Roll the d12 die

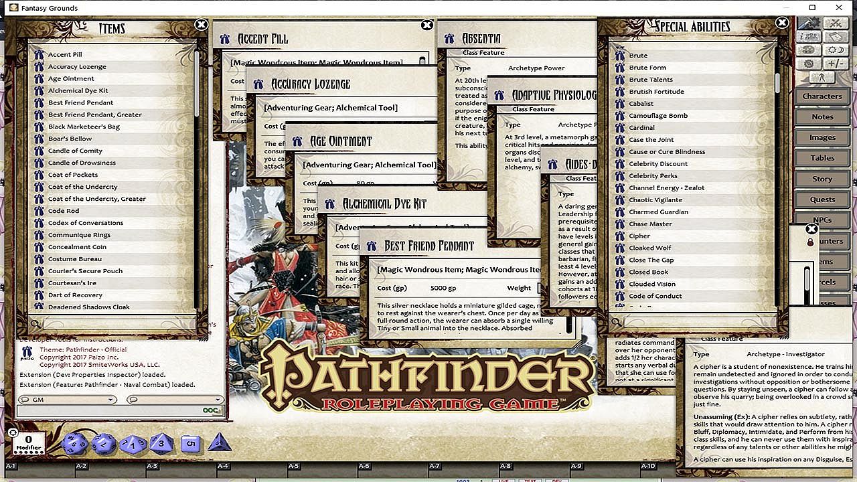[x=103, y=443]
